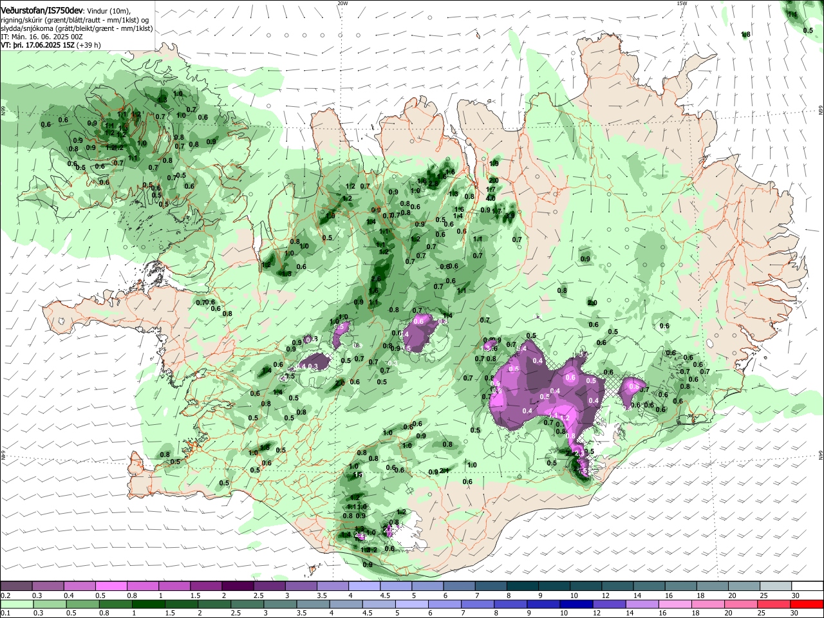Screen dimensions: 824x618
Task: Click the 4.0 precipitation value on the map
Action: (491, 198)
